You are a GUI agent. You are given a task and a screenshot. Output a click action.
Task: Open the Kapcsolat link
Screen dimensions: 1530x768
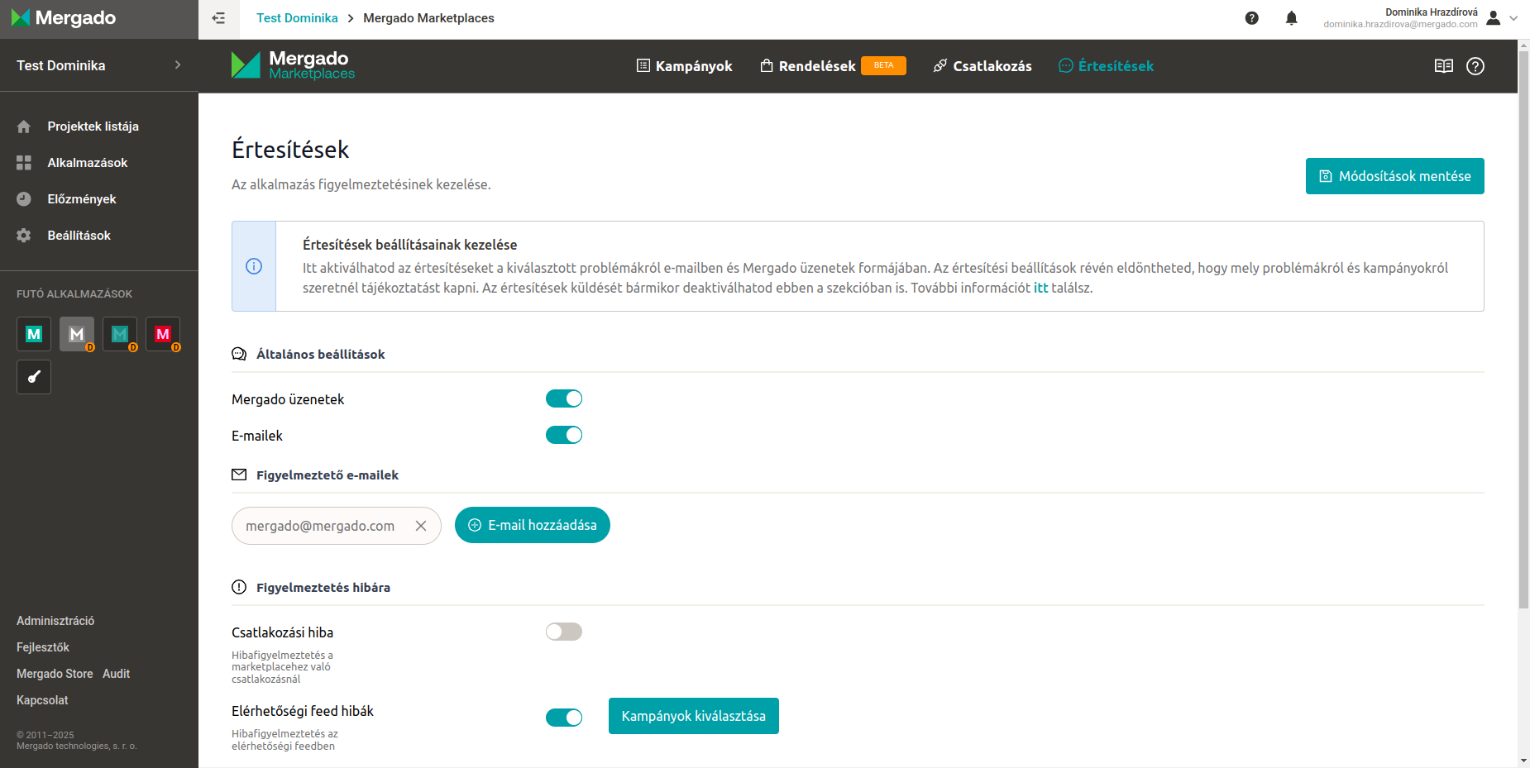tap(42, 700)
